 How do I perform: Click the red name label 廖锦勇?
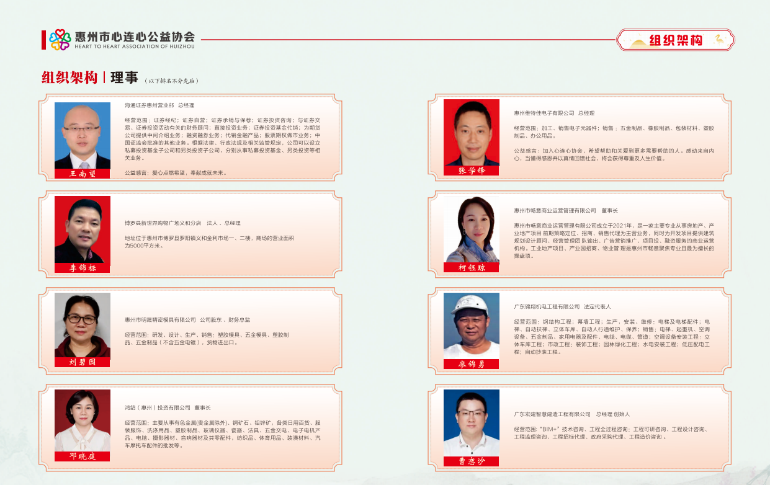click(472, 365)
